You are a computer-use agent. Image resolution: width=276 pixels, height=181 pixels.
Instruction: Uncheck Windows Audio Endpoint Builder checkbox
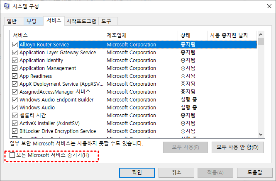point(15,100)
